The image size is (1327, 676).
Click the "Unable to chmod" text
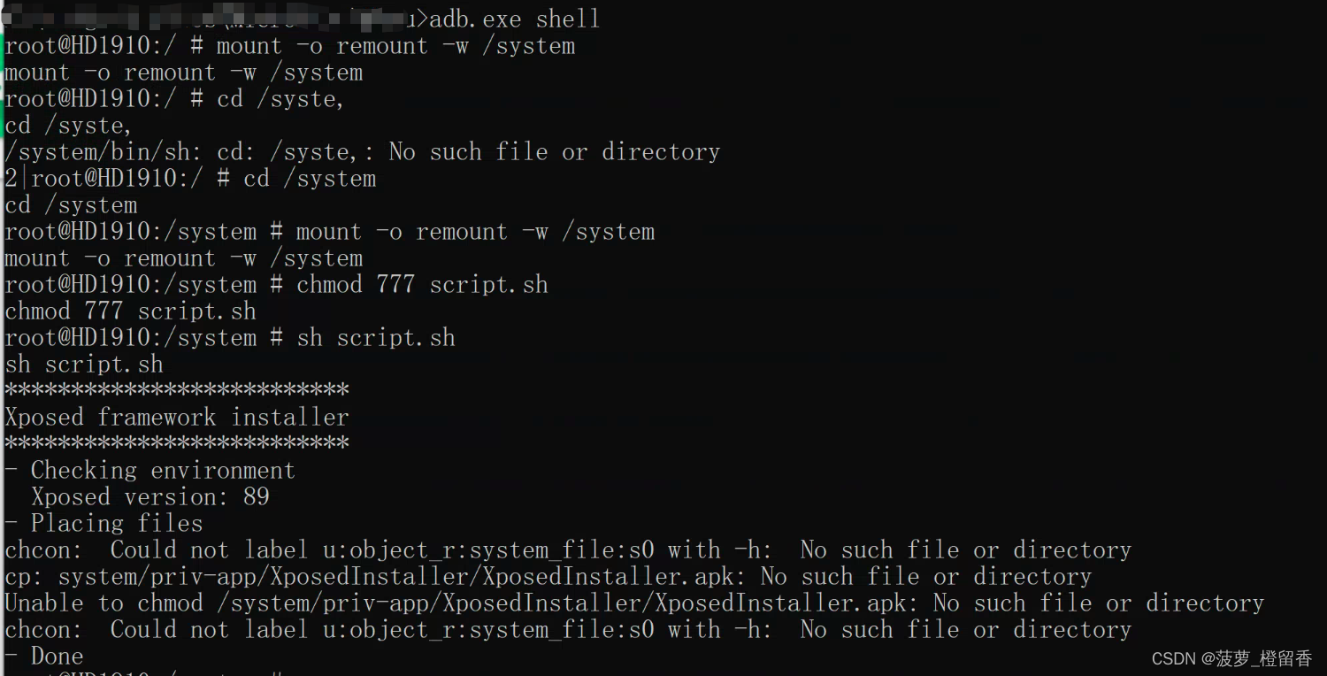pyautogui.click(x=104, y=603)
